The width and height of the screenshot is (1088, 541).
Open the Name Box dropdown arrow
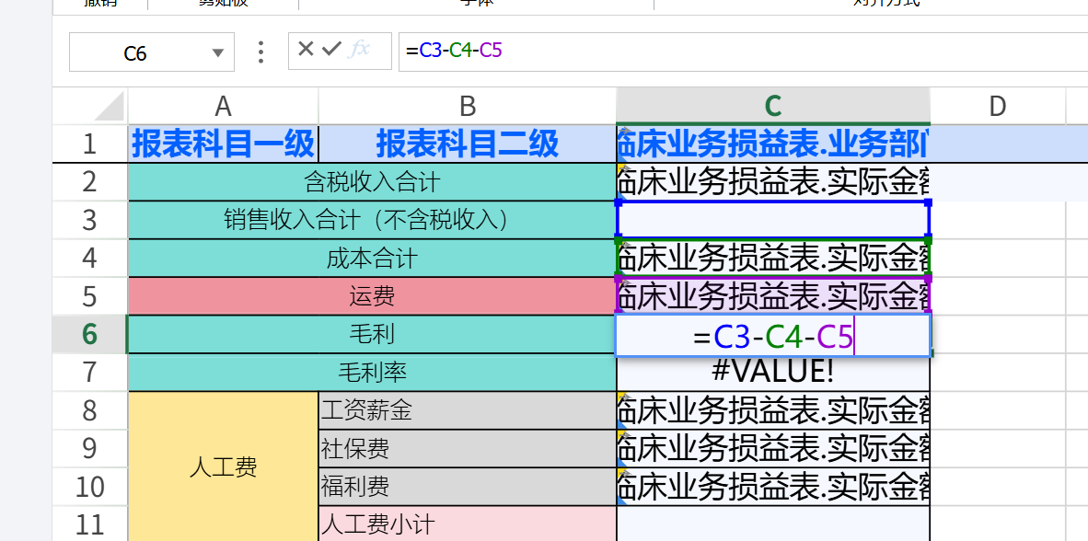(x=217, y=52)
